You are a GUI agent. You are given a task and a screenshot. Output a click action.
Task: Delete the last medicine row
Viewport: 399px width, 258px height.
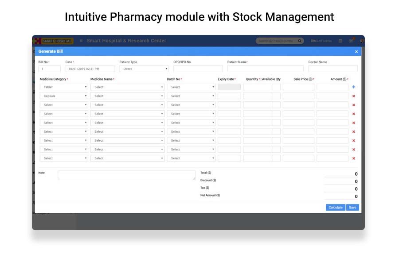coord(353,158)
